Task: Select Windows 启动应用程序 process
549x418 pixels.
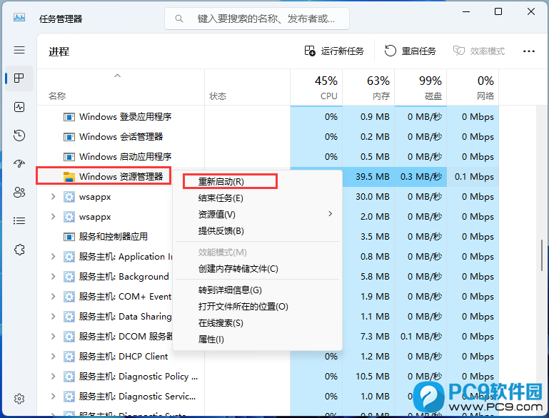Action: click(x=125, y=156)
